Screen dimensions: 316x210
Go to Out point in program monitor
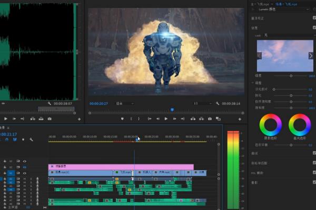point(183,119)
